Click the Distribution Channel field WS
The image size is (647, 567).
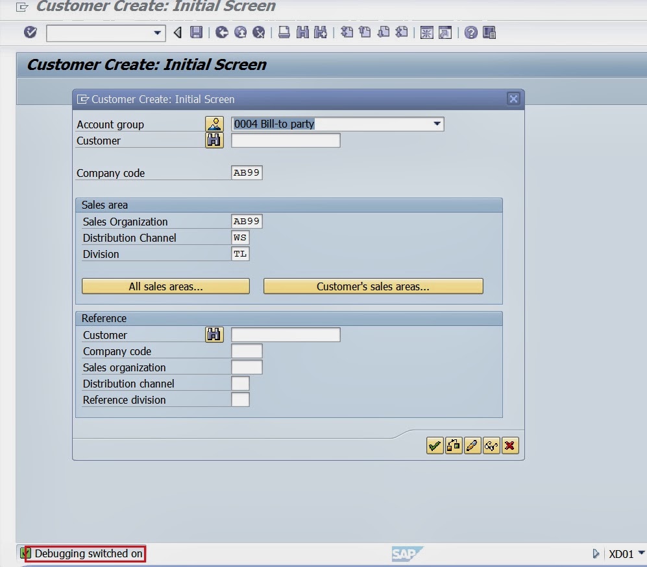(240, 237)
